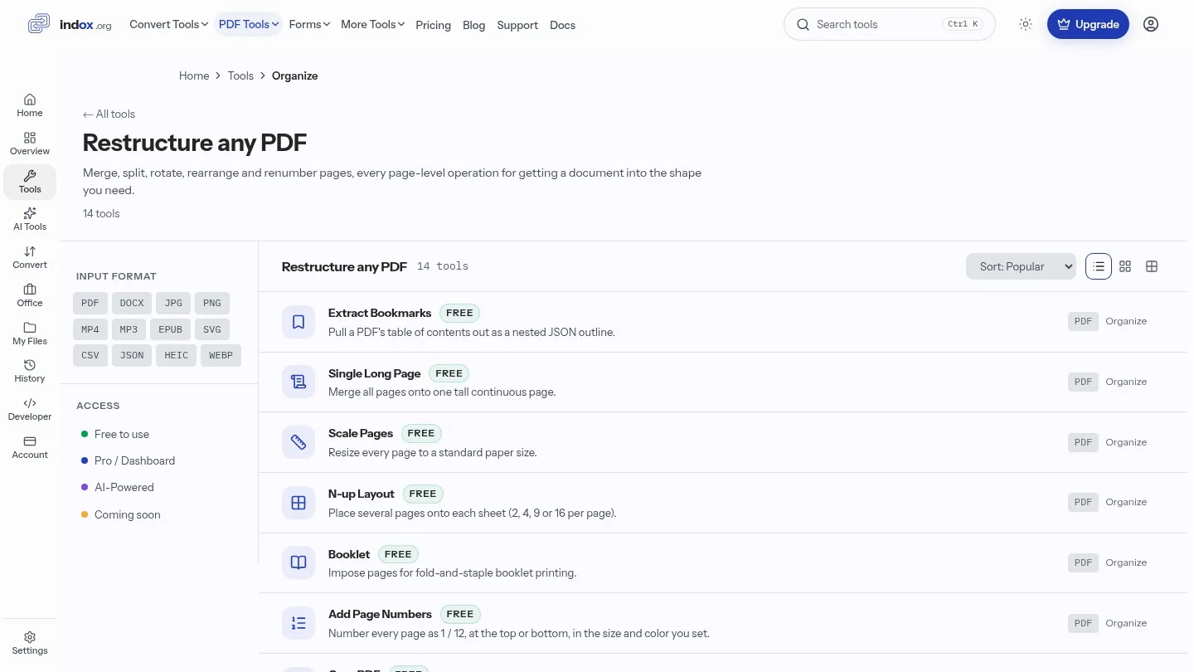Click Tools in the breadcrumb
Image resolution: width=1194 pixels, height=672 pixels.
(x=240, y=75)
